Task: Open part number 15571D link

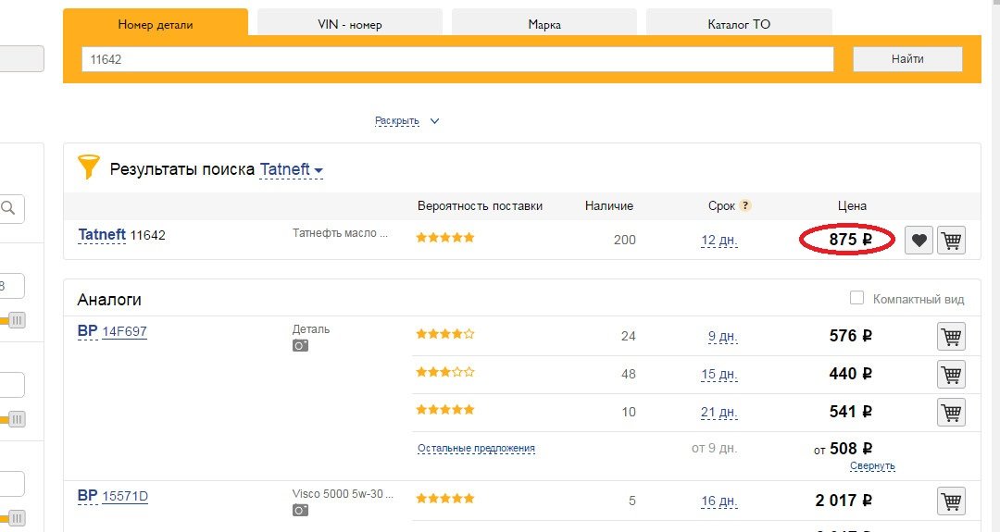Action: point(125,496)
